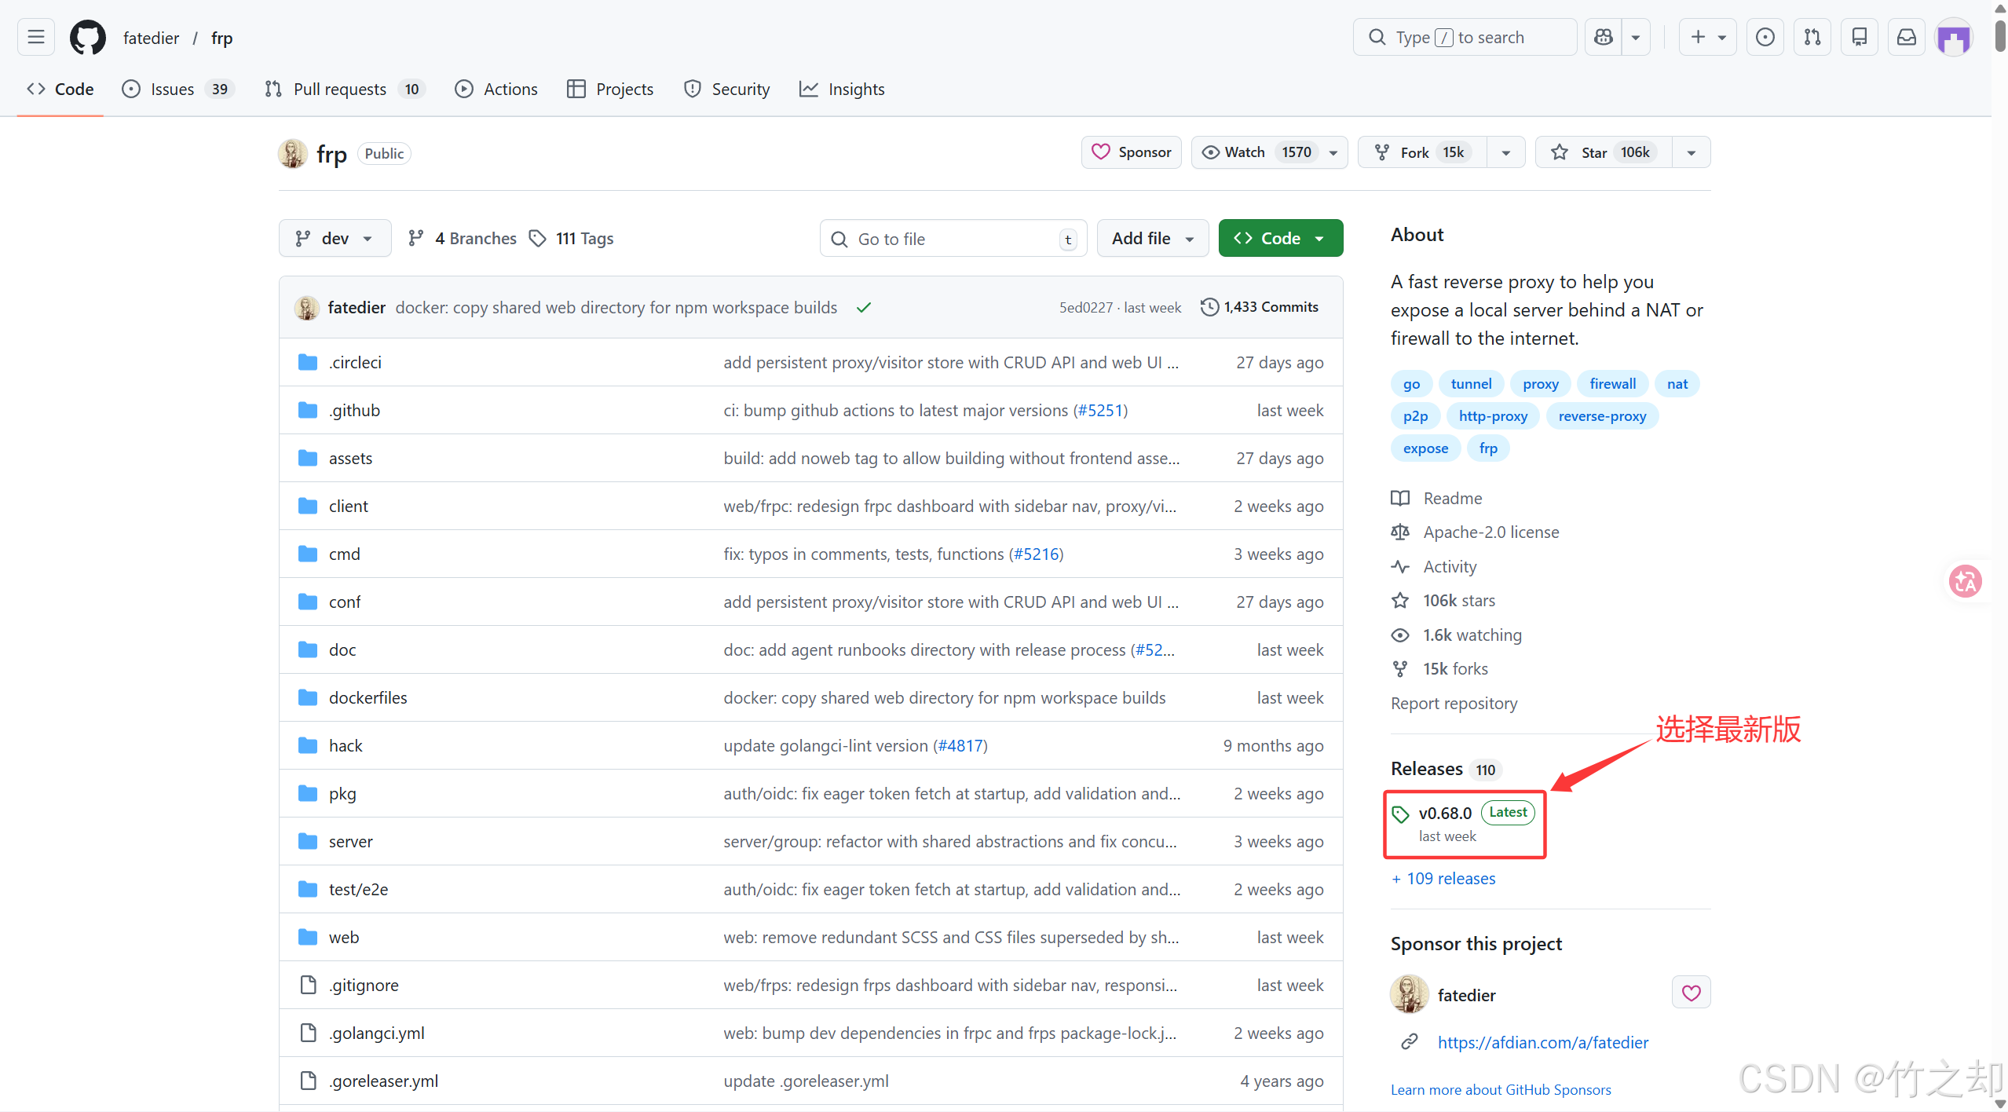
Task: Open the v0.68.0 Latest release
Action: 1444,814
